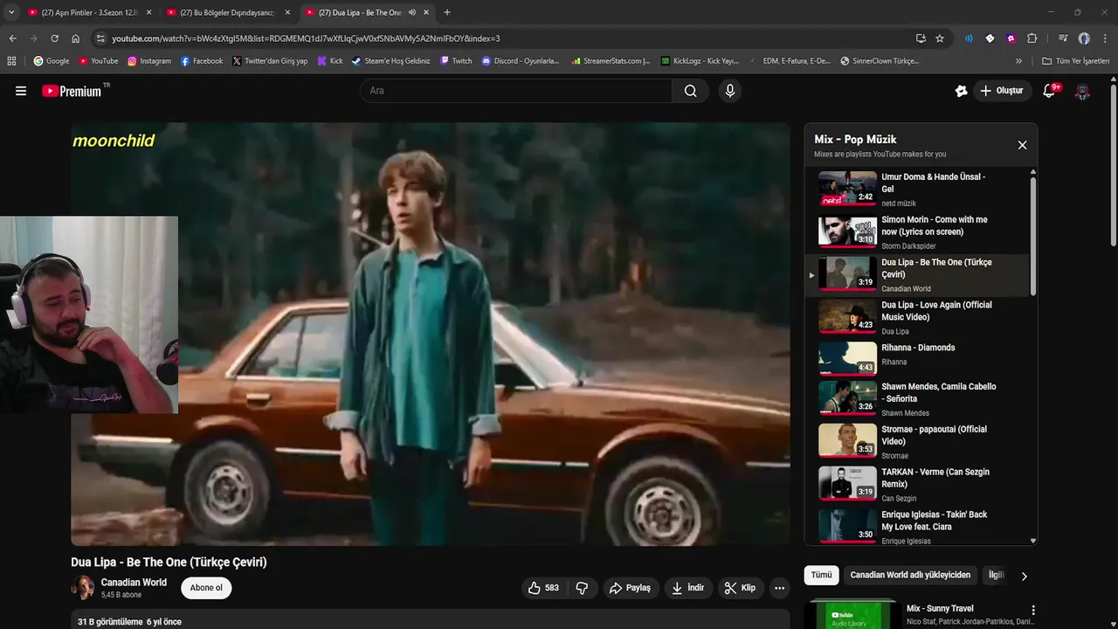Select the Tümü filter chip
1118x629 pixels.
(821, 575)
